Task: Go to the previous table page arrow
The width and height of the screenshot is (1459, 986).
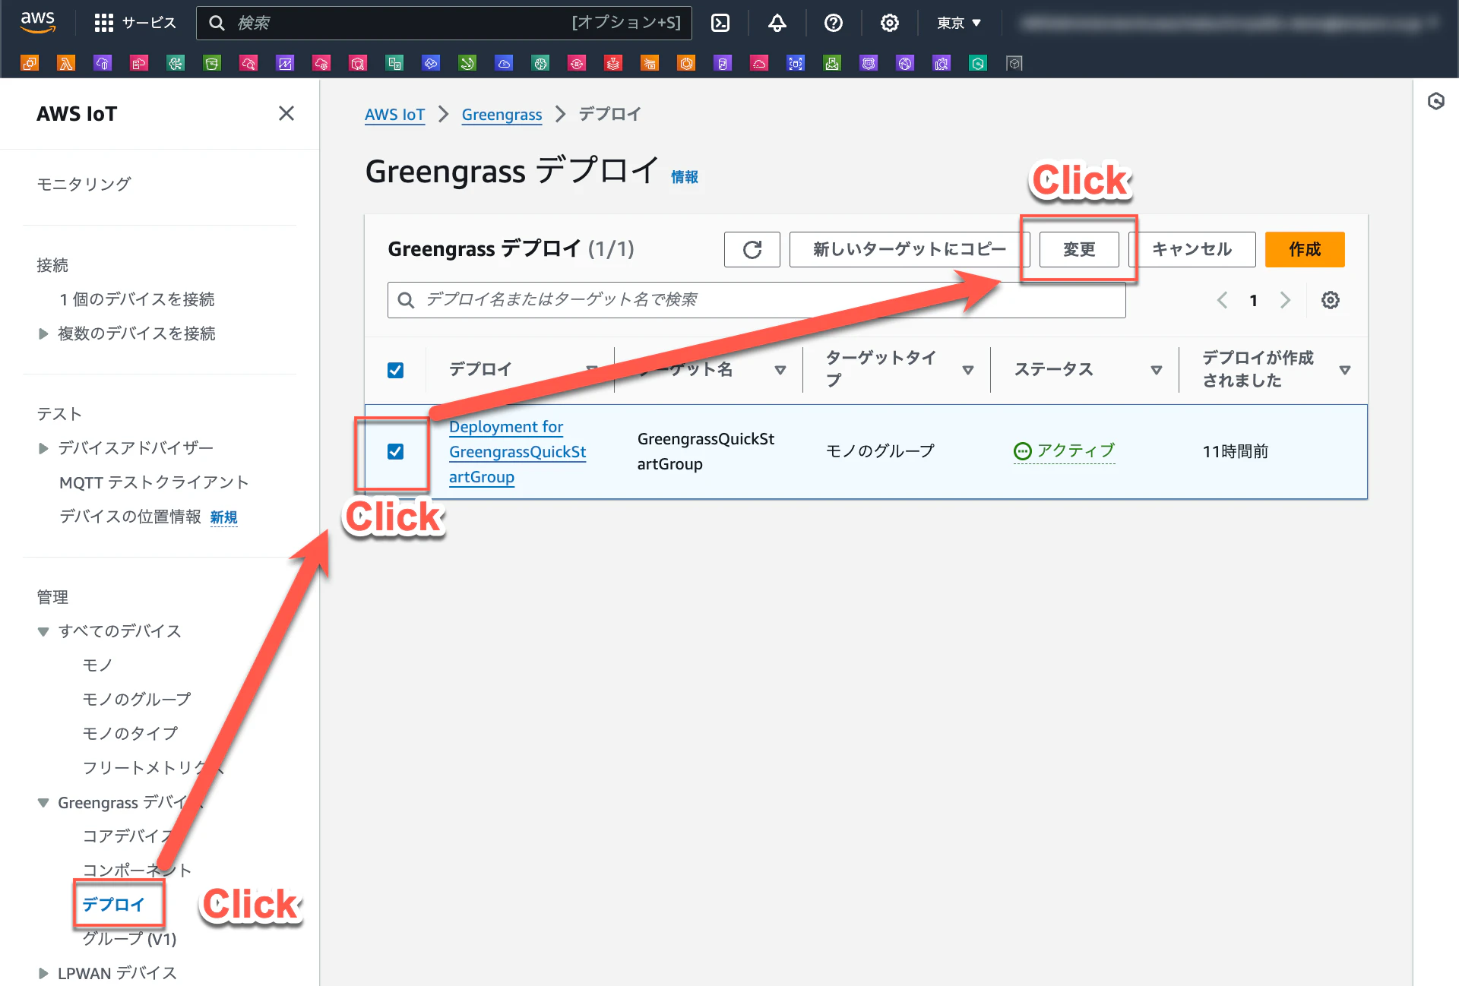Action: pos(1222,300)
